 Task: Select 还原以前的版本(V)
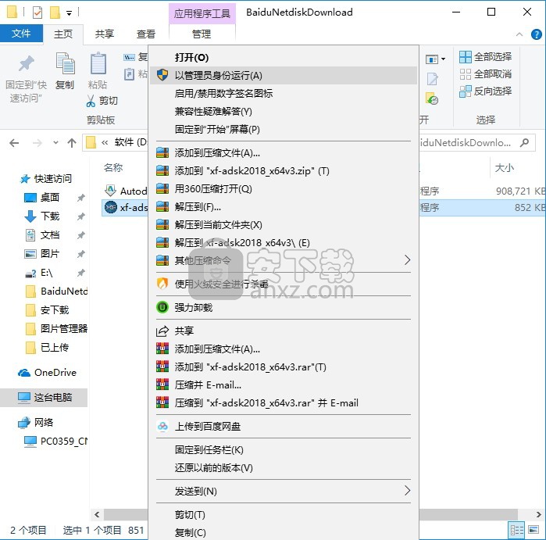click(284, 467)
